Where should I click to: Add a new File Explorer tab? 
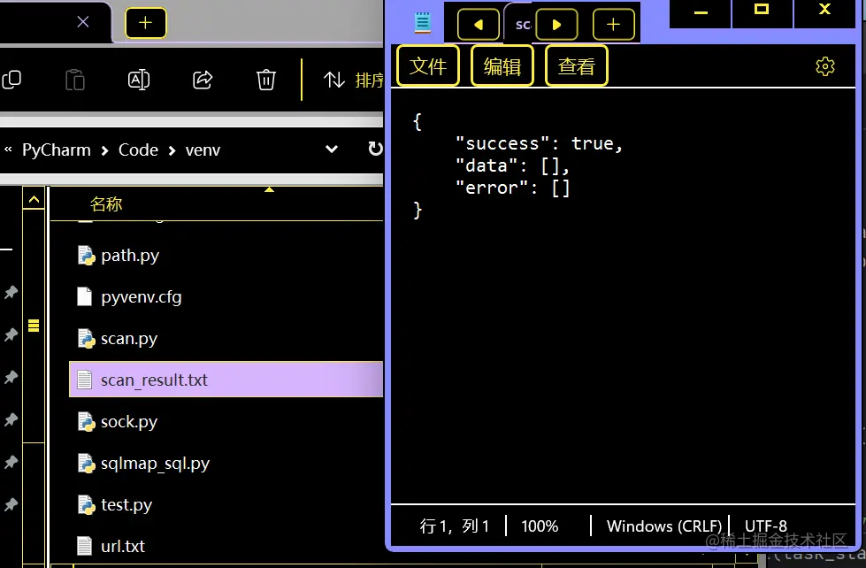(x=145, y=23)
